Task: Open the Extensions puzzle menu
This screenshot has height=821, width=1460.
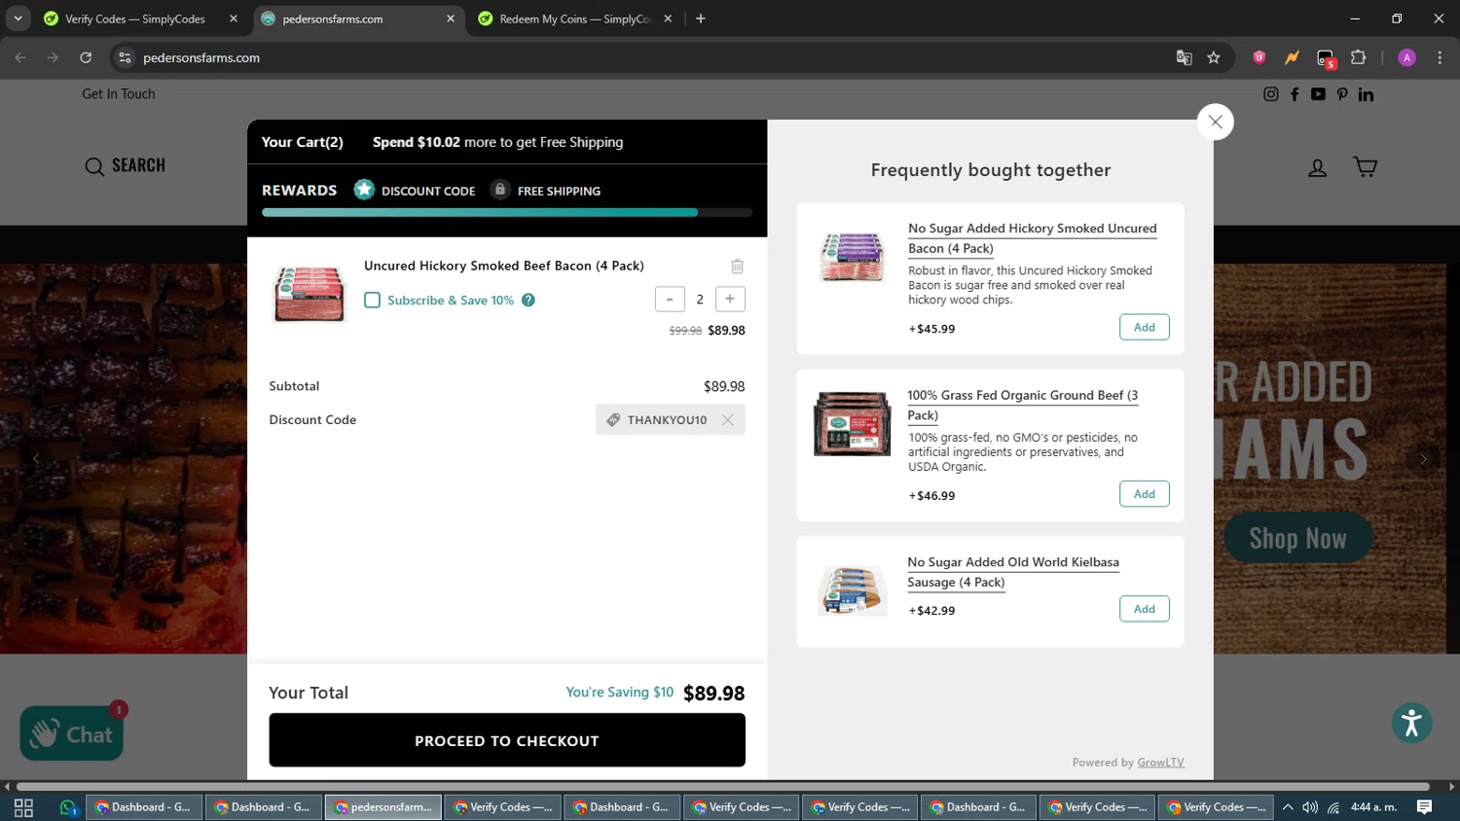Action: click(1359, 57)
